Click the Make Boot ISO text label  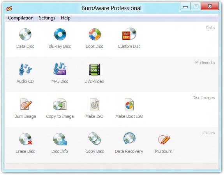point(129,116)
